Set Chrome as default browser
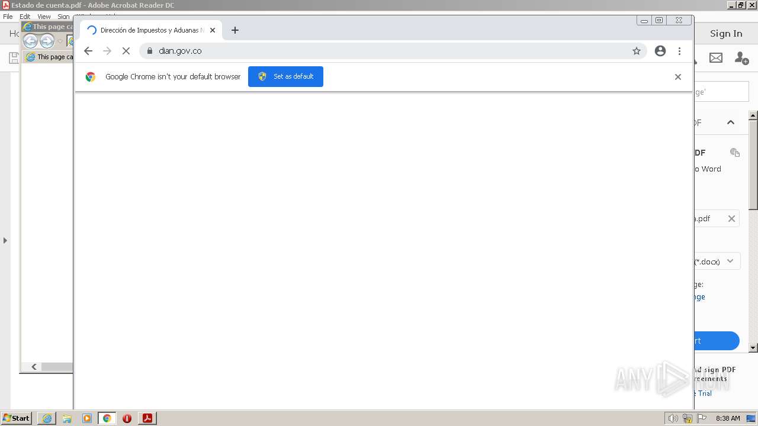This screenshot has height=426, width=758. coord(285,76)
